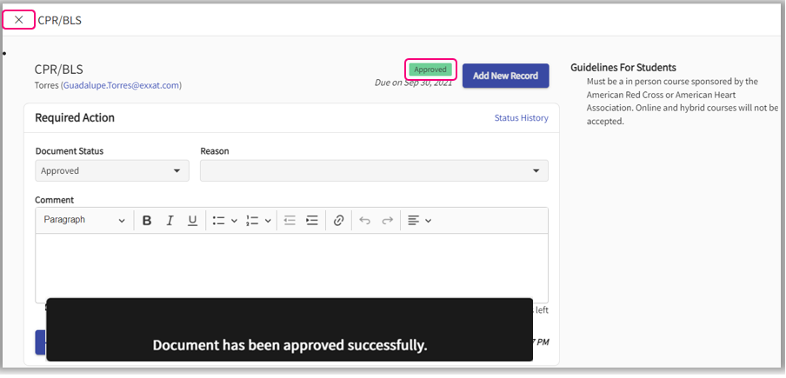Screen dimensions: 786x378
Task: Redo last comment edit
Action: pyautogui.click(x=388, y=221)
